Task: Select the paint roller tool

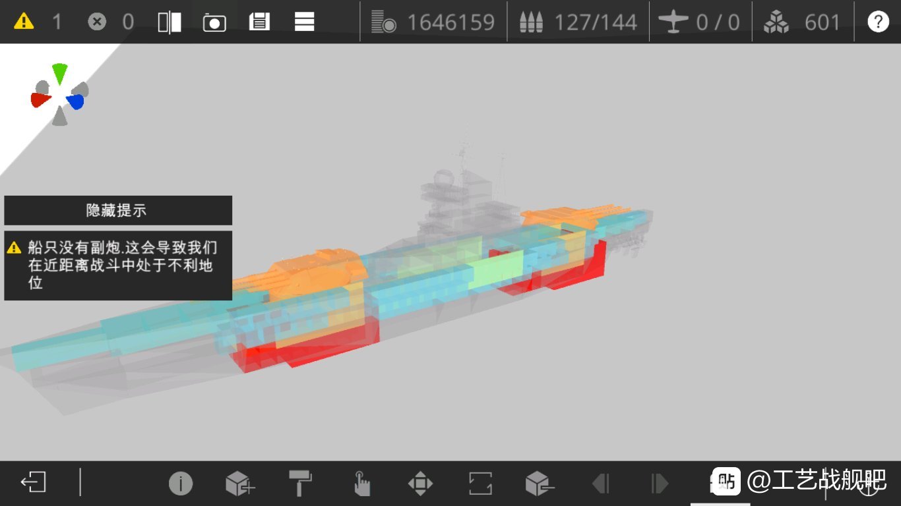Action: point(300,483)
